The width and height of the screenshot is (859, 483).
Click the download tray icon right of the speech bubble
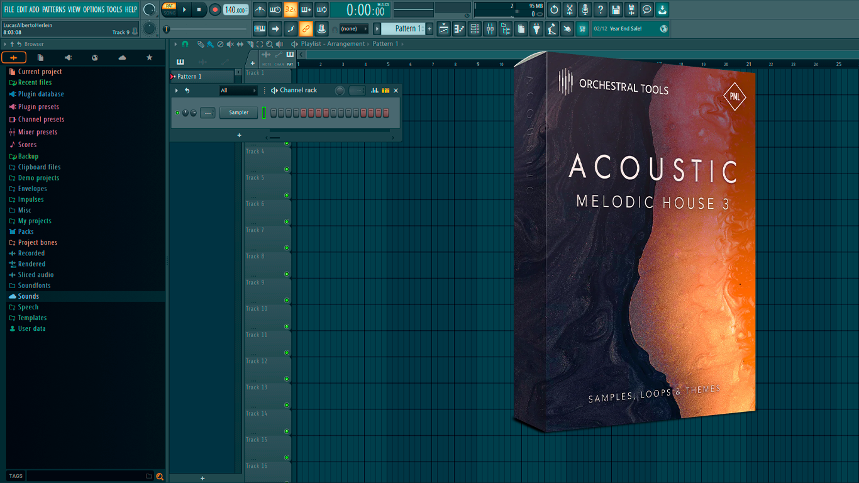pyautogui.click(x=662, y=9)
